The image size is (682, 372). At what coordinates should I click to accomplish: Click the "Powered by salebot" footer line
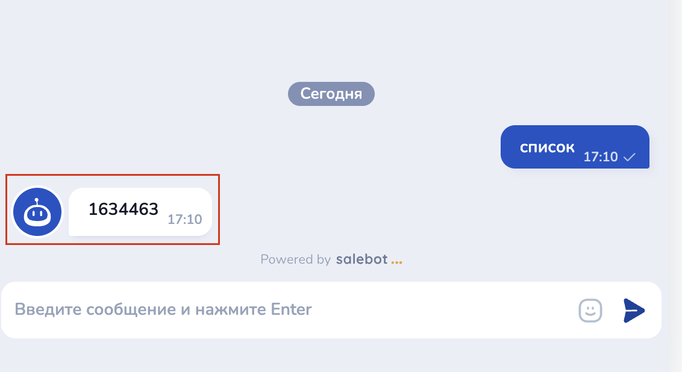(x=331, y=259)
